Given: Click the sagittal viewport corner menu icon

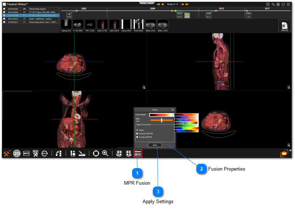Looking at the screenshot, I should pos(288,87).
